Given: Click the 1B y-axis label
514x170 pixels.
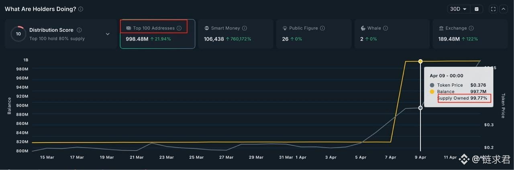Looking at the screenshot, I should pyautogui.click(x=26, y=60).
